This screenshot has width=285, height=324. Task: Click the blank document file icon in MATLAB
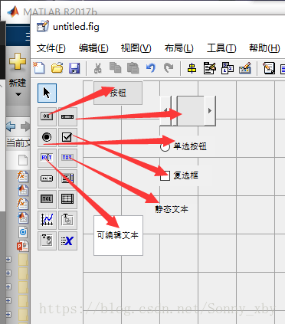tap(23, 160)
